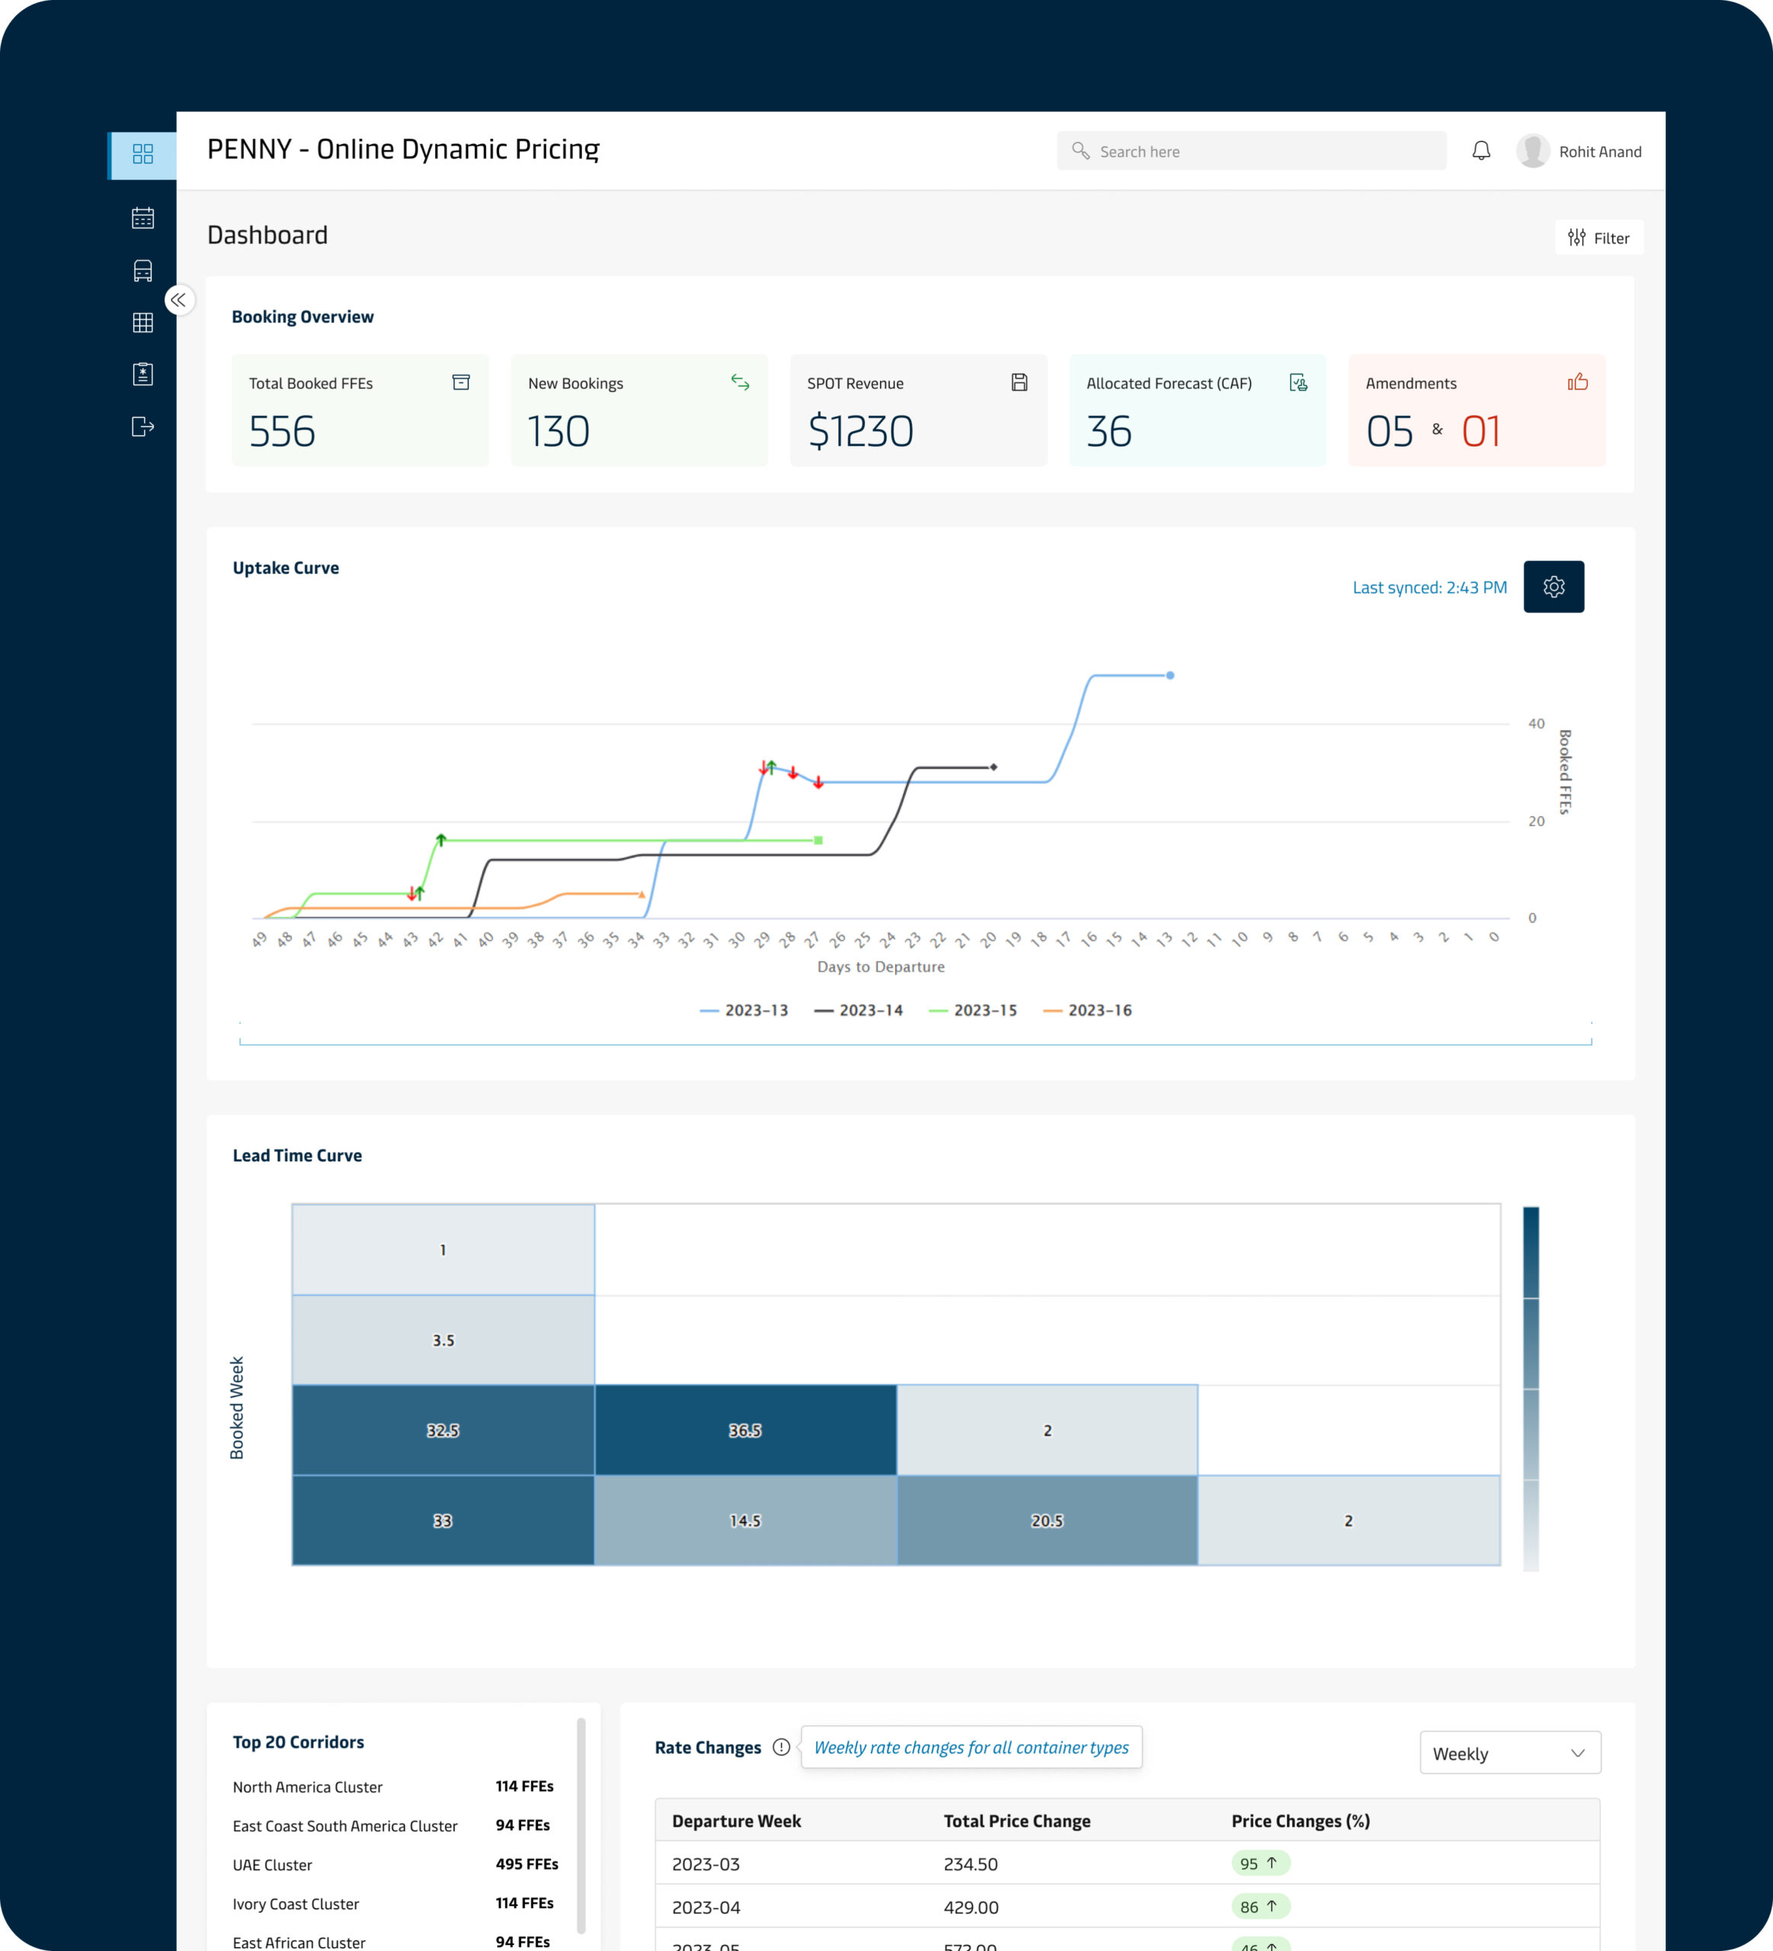Viewport: 1773px width, 1951px height.
Task: Open the table grid sidebar icon
Action: [x=142, y=322]
